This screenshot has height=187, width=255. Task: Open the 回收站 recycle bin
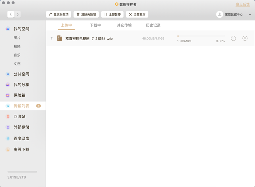tap(19, 117)
